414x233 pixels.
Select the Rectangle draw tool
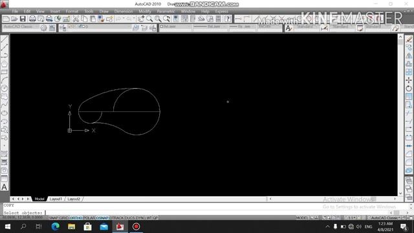point(5,72)
